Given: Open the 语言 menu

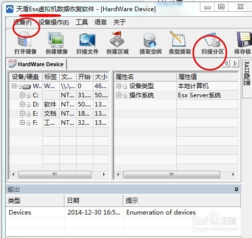Looking at the screenshot, I should (101, 22).
